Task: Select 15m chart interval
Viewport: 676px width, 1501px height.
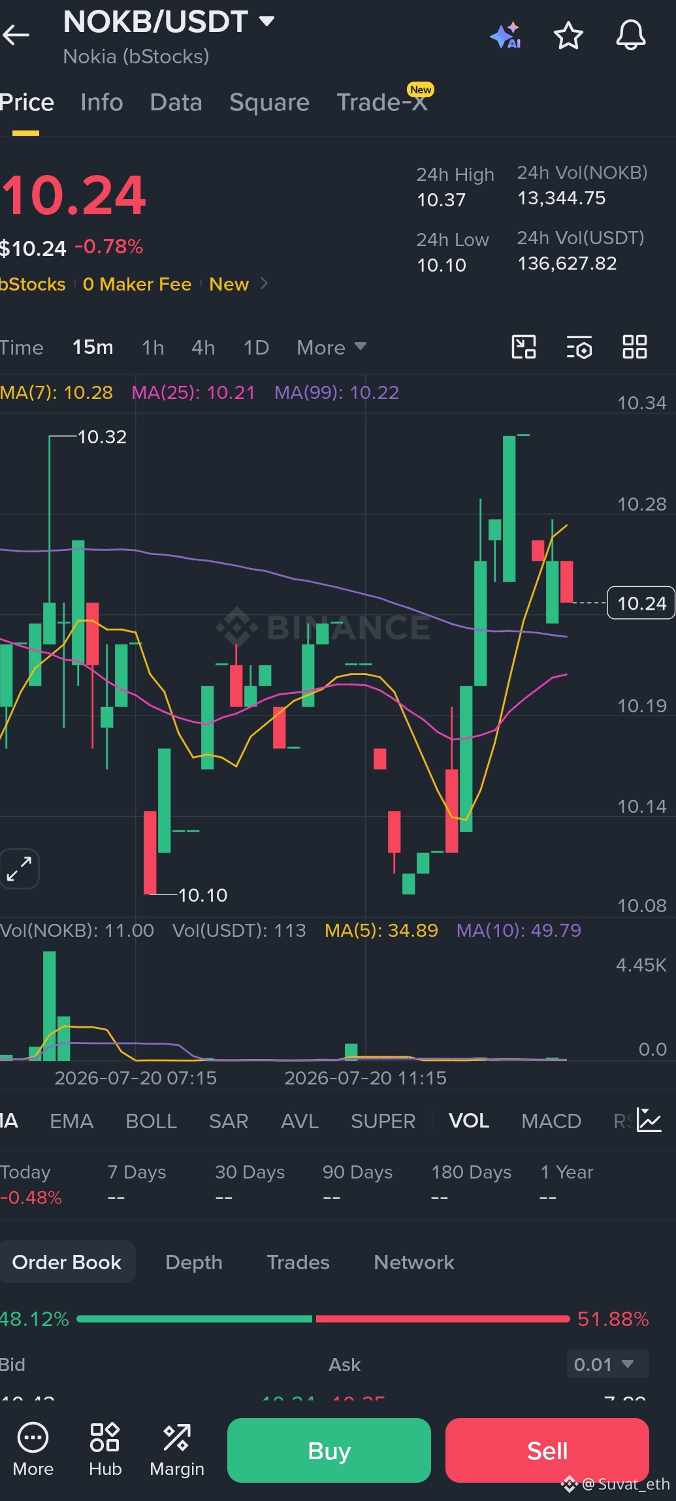Action: click(93, 347)
